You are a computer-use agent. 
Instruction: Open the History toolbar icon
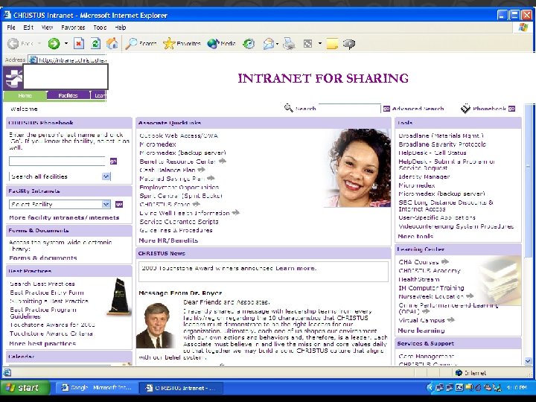click(x=249, y=43)
